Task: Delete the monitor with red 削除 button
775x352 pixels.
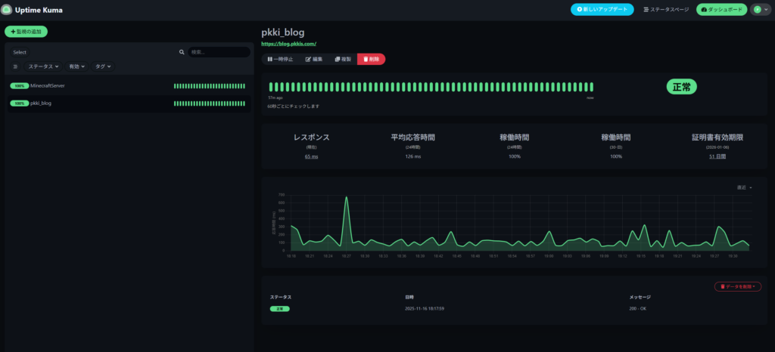Action: [x=371, y=59]
